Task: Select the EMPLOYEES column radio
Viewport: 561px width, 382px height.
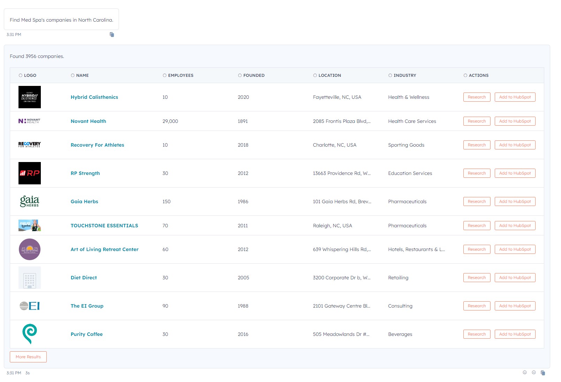Action: 165,75
